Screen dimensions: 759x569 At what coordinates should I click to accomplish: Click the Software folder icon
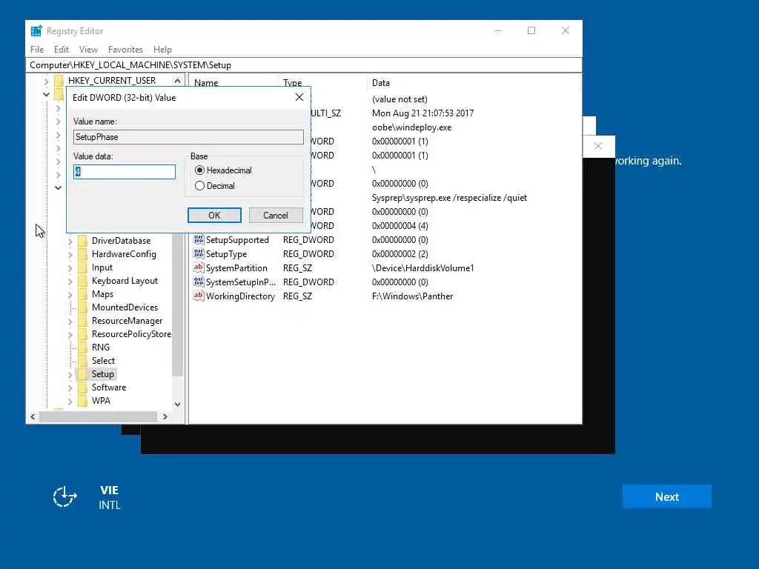tap(83, 387)
